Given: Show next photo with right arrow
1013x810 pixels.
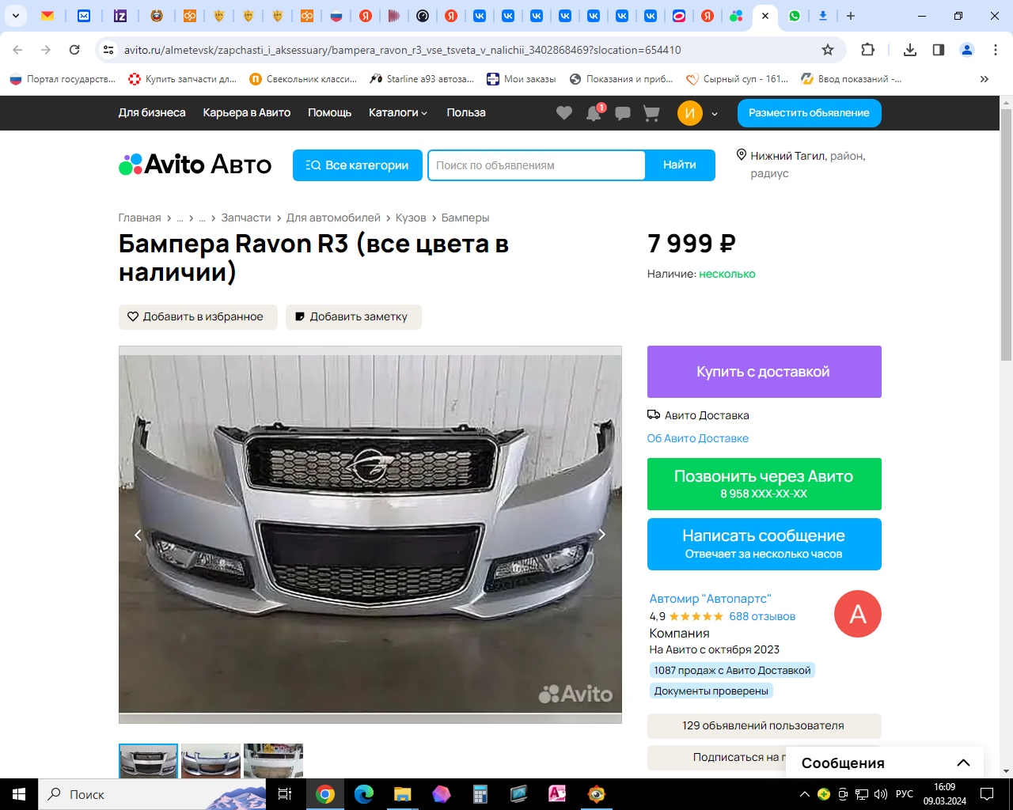Looking at the screenshot, I should (602, 535).
